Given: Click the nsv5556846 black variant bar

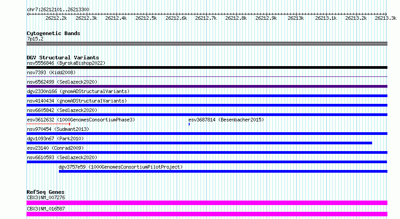Looking at the screenshot, I should click(x=207, y=67).
